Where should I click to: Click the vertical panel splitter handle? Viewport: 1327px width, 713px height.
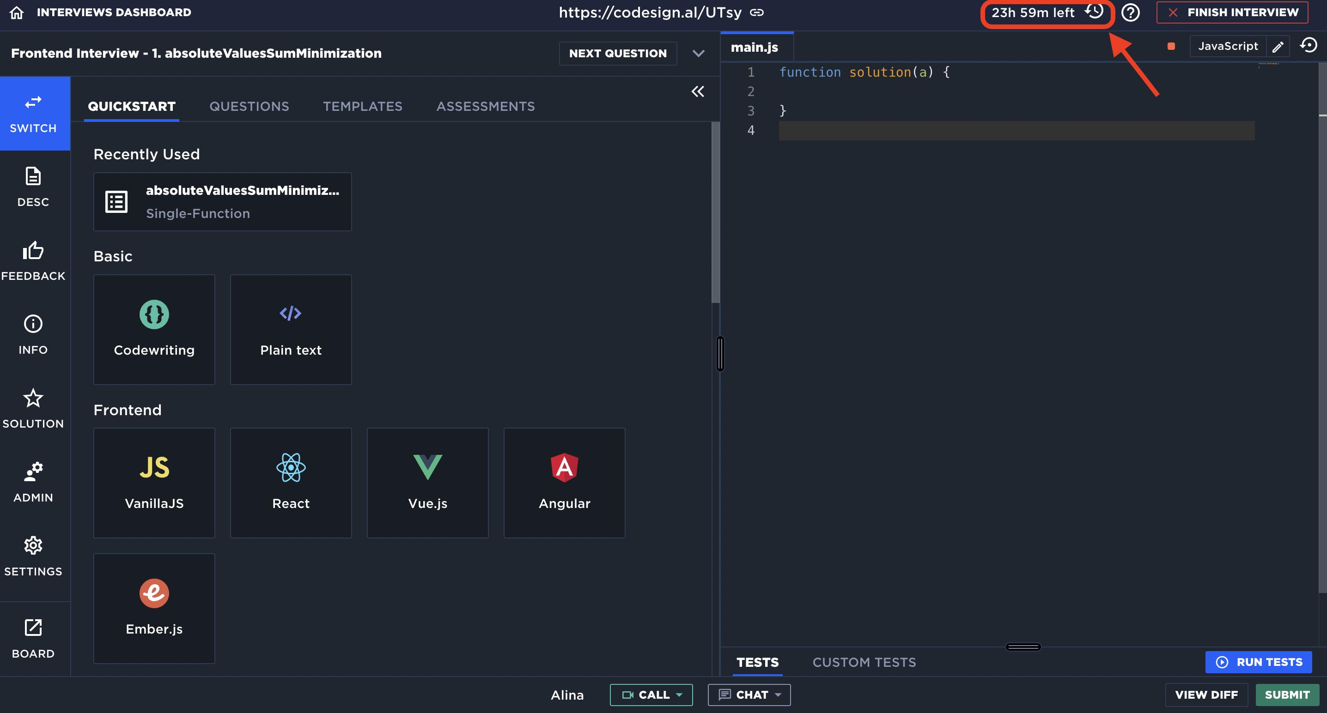click(x=720, y=354)
